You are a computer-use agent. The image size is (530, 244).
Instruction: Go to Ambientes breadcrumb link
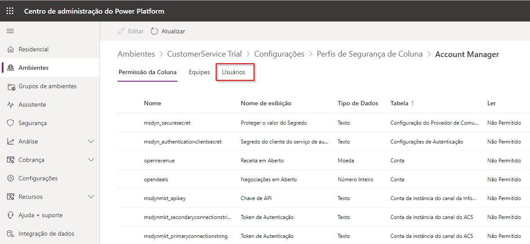(136, 54)
